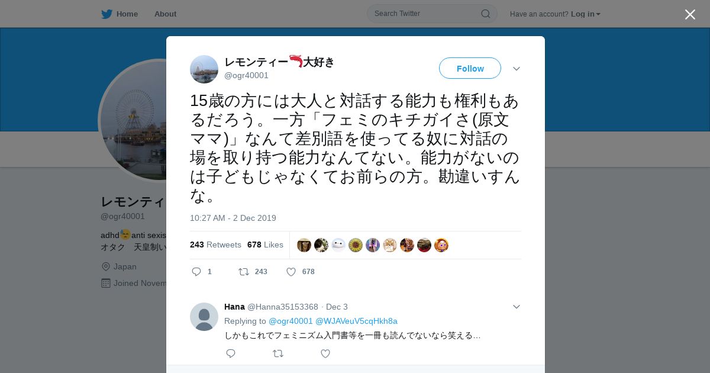Like Hana's reply tweet
The image size is (710, 373).
[325, 353]
